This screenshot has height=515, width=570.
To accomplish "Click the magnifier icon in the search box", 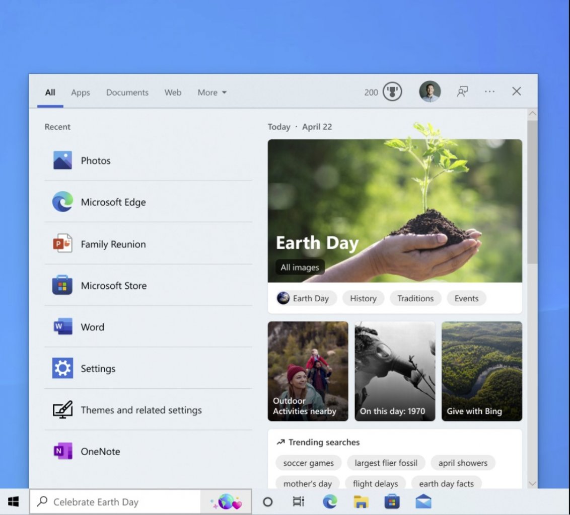I will pos(42,501).
